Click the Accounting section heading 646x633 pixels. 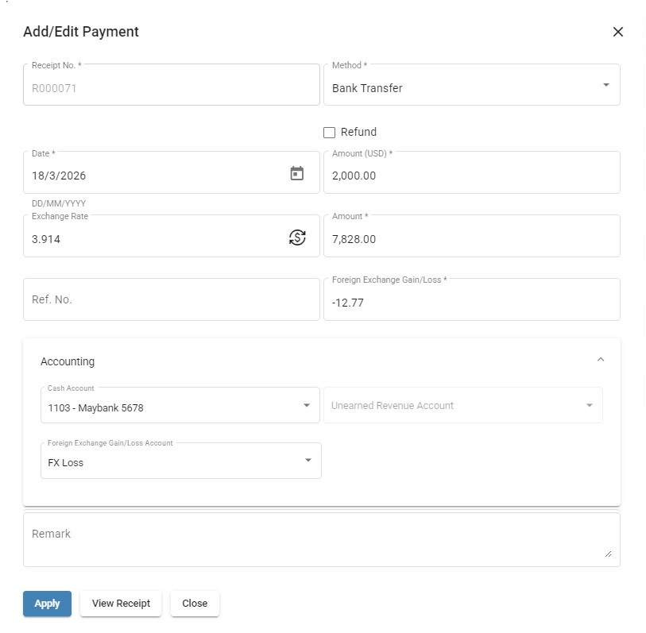(x=68, y=361)
